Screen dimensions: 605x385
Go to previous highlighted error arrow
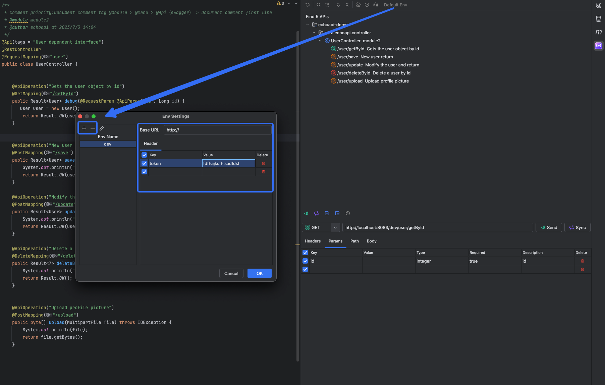[x=289, y=3]
